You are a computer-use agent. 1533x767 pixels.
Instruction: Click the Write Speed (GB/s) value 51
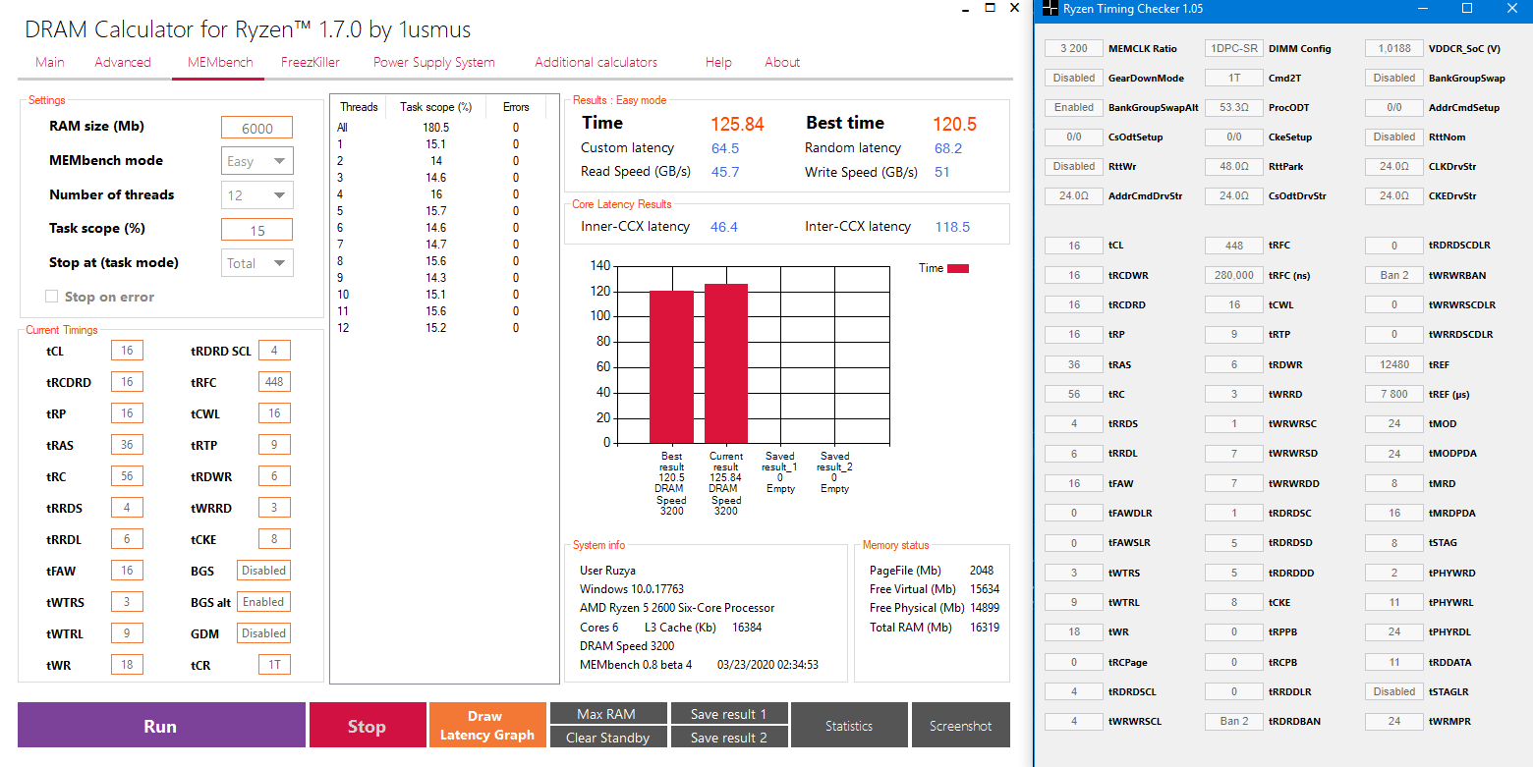point(942,172)
